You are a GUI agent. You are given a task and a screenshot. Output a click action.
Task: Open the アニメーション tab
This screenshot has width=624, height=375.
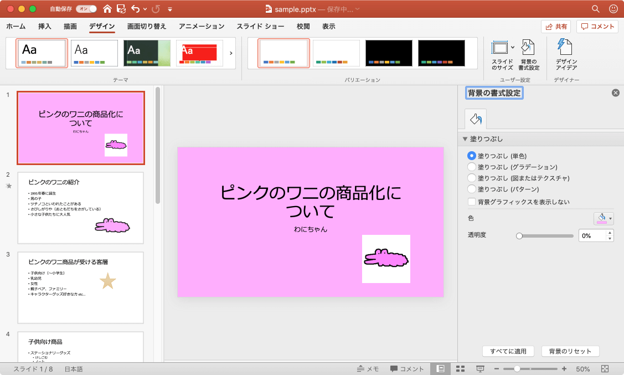[202, 27]
